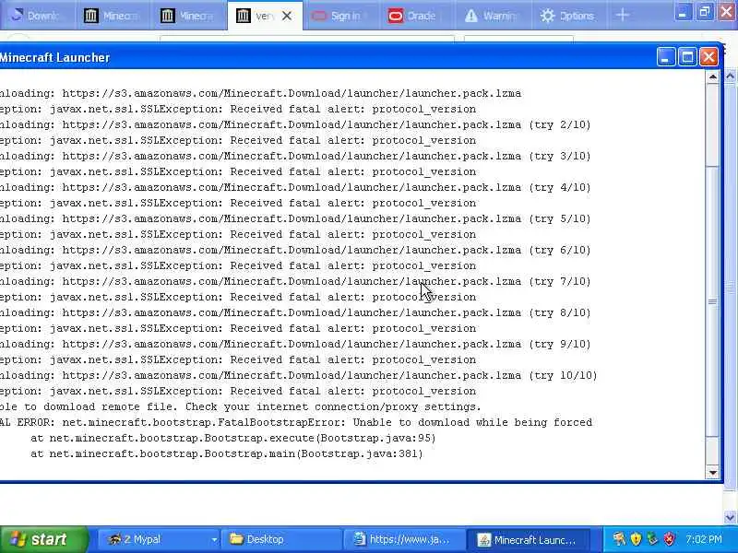Click the taskbar clock showing 7:02 PM
This screenshot has height=553, width=738.
tap(703, 539)
